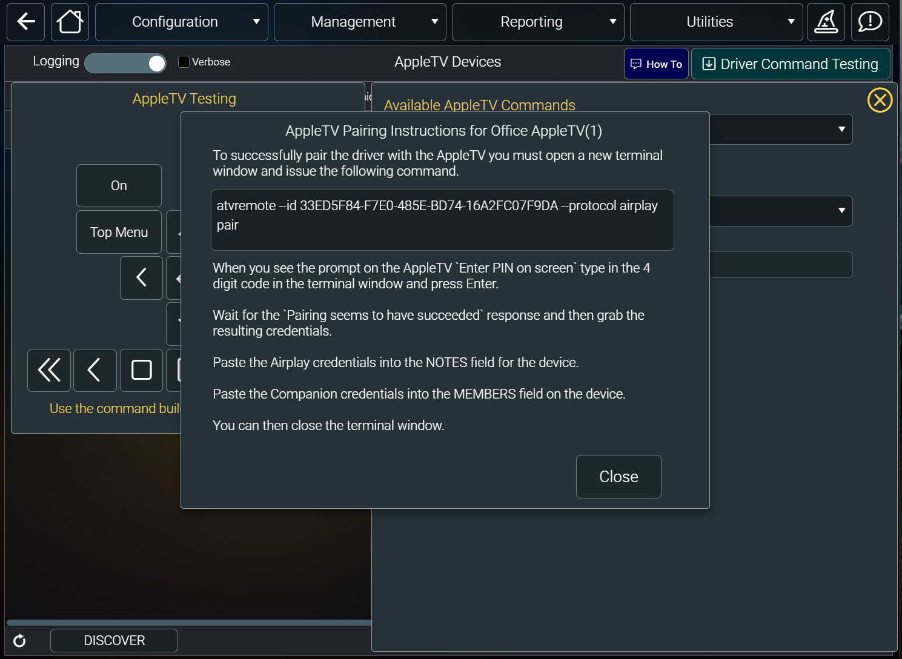
Task: Close the pairing instructions dialog
Action: click(x=618, y=477)
